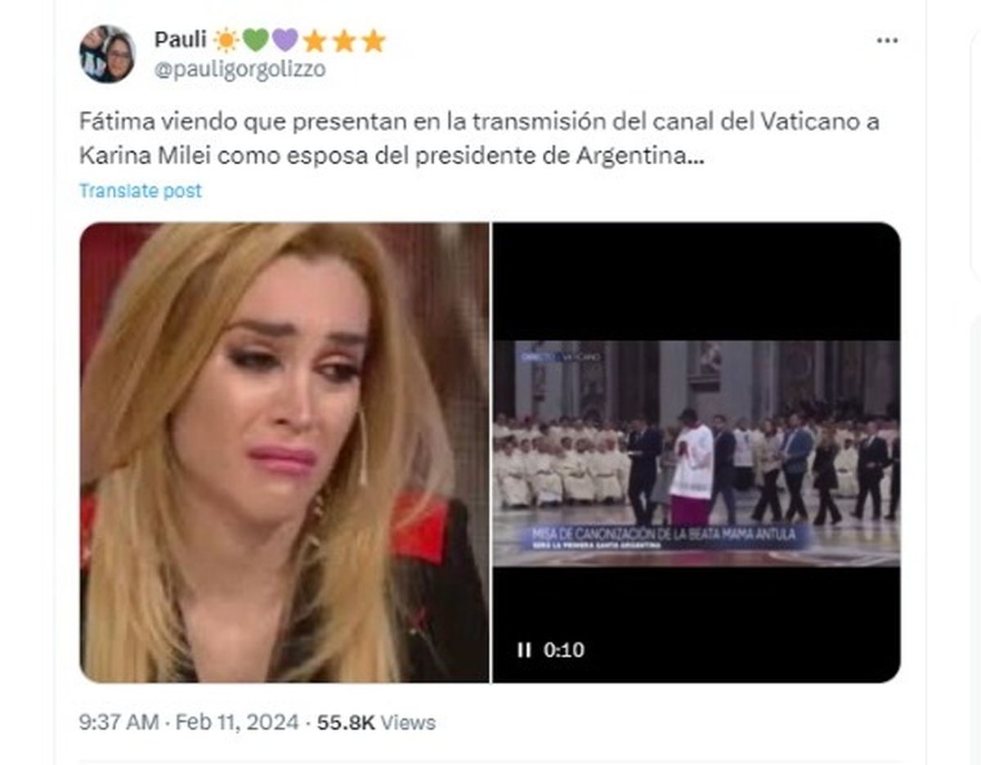Click the Vaticano channel logo in video

(559, 357)
